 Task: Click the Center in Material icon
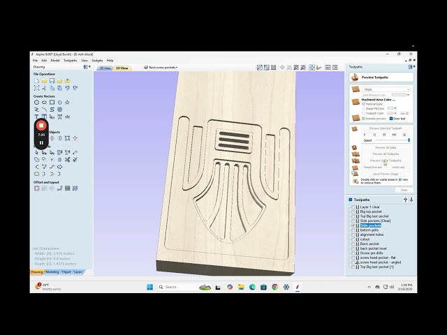(75, 138)
